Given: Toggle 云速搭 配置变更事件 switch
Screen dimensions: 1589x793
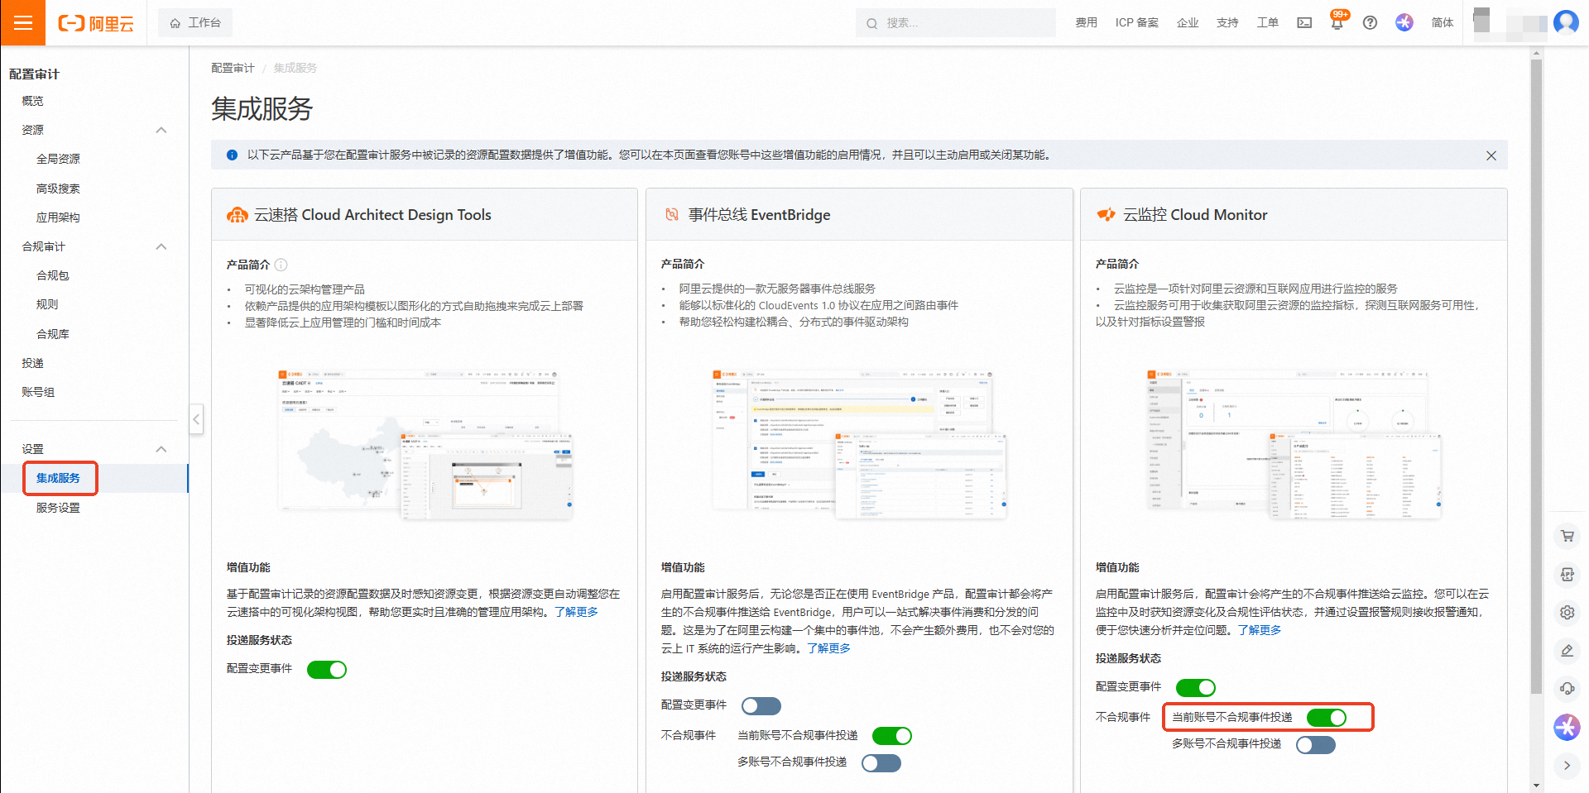Looking at the screenshot, I should click(327, 670).
